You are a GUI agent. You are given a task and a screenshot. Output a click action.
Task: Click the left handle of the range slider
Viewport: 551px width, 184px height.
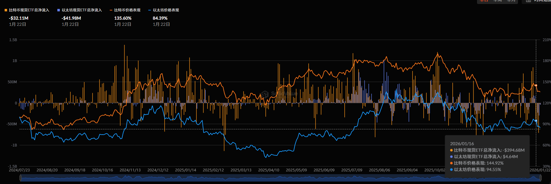tap(20, 178)
